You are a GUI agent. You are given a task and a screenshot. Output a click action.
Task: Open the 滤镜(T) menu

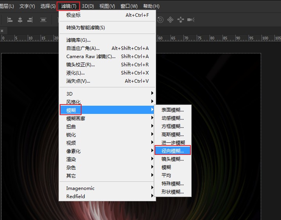pos(68,6)
